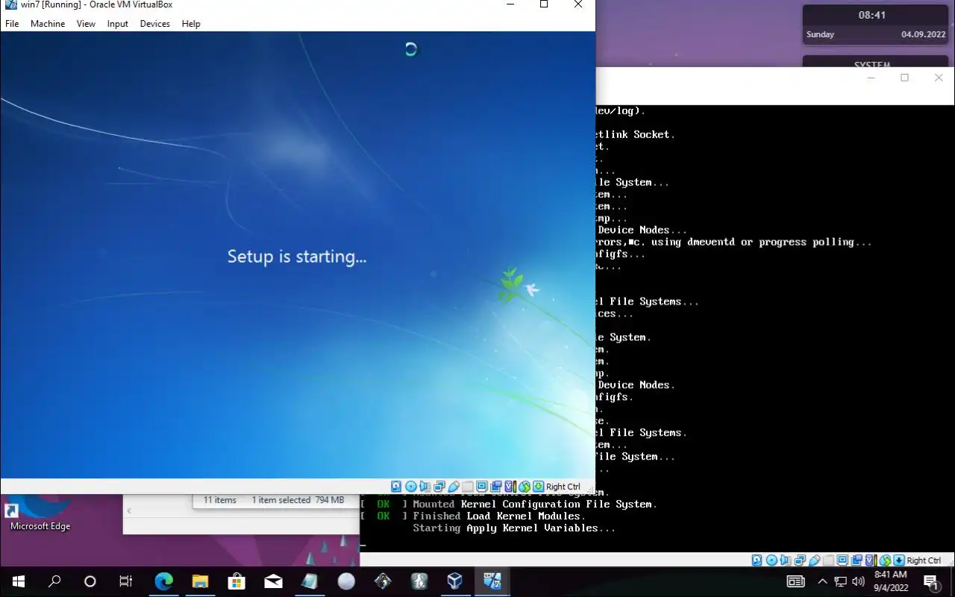Click shared folders icon in win7 status bar
This screenshot has width=955, height=597.
tap(467, 487)
